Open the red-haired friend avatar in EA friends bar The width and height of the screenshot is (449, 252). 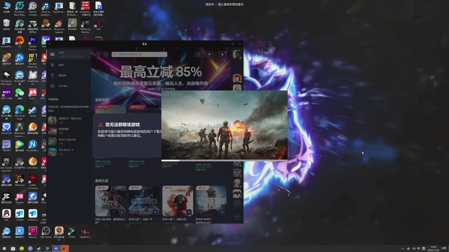pyautogui.click(x=237, y=78)
